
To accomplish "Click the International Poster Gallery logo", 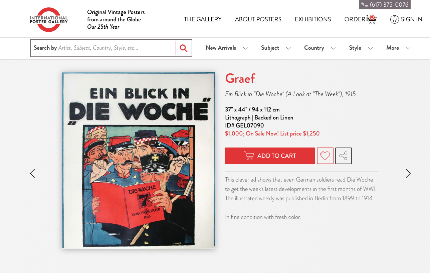I will click(x=49, y=20).
